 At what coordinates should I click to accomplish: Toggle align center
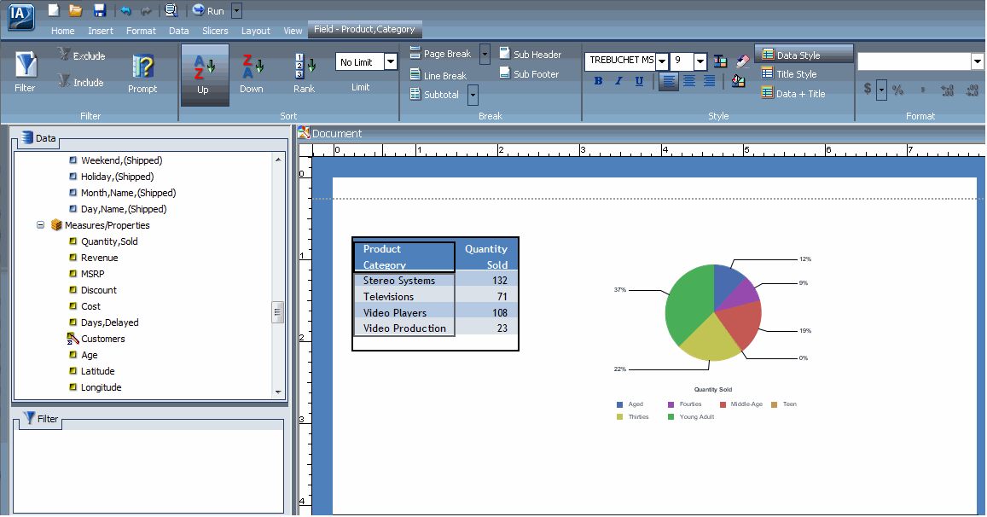[x=689, y=80]
